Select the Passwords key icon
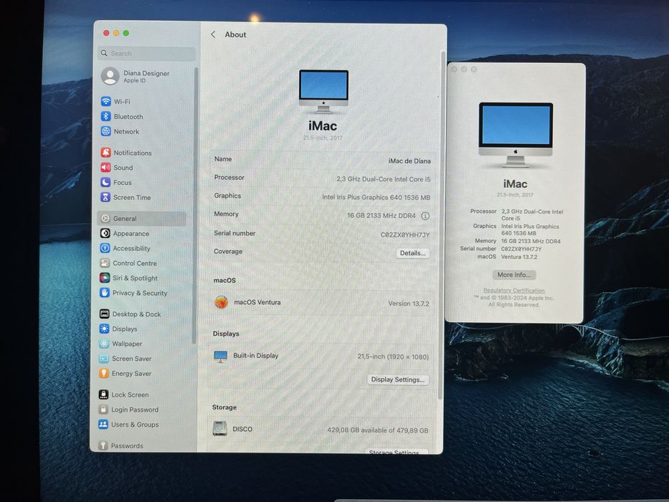Viewport: 669px width, 502px height. (x=103, y=445)
